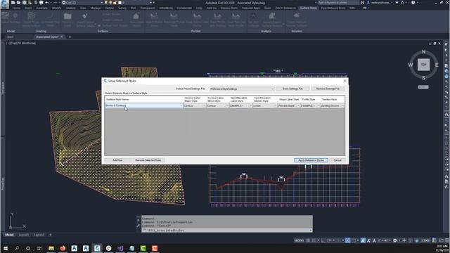The width and height of the screenshot is (450, 253).
Task: Open the Manage ribbon tab
Action: click(96, 8)
